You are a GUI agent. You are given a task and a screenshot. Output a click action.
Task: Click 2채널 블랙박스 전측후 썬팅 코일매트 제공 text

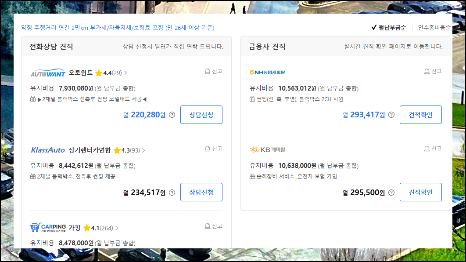click(x=92, y=99)
